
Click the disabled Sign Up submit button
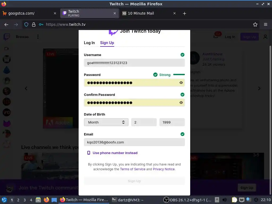pos(134,181)
